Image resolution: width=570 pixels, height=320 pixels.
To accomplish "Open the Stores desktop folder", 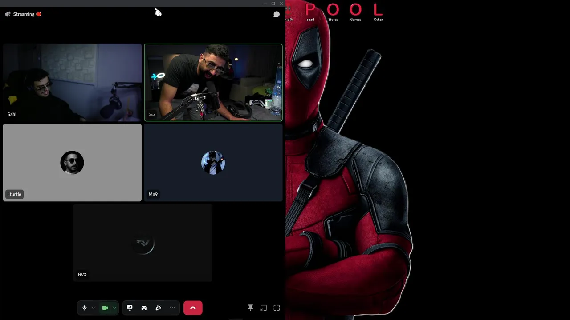I will click(x=333, y=12).
